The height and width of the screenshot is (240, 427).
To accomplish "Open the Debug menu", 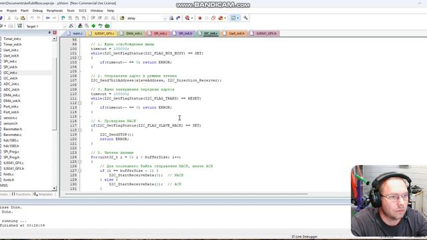I will coord(37,11).
